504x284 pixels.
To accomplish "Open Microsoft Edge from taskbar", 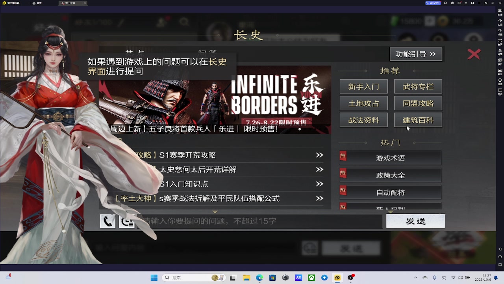I will tap(259, 278).
